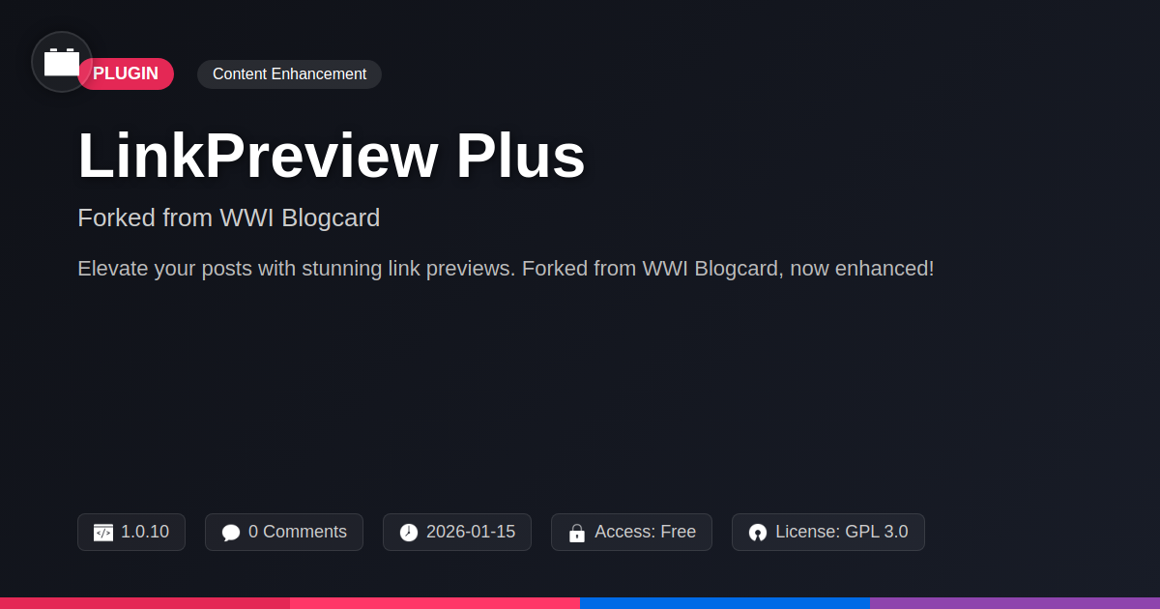Click the crimson bottom color strip
1160x609 pixels.
click(x=145, y=603)
